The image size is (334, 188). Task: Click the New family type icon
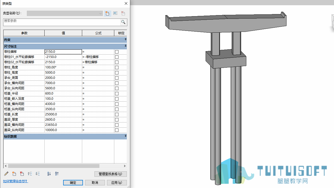[x=107, y=13]
